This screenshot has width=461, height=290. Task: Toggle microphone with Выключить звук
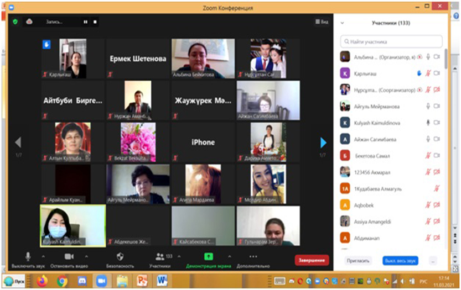pos(28,260)
